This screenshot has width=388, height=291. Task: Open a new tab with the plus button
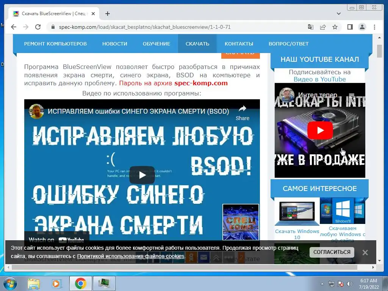coord(107,14)
